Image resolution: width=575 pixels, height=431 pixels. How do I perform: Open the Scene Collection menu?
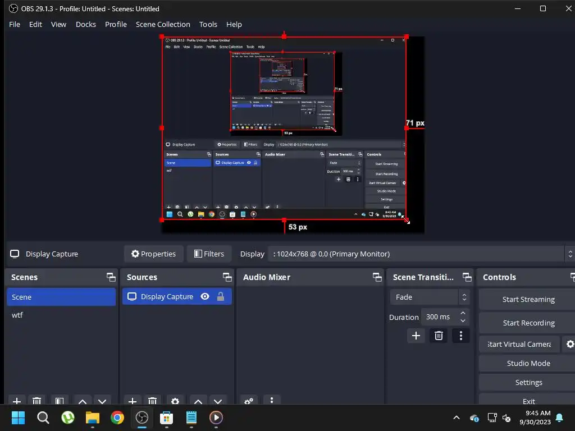pyautogui.click(x=163, y=24)
